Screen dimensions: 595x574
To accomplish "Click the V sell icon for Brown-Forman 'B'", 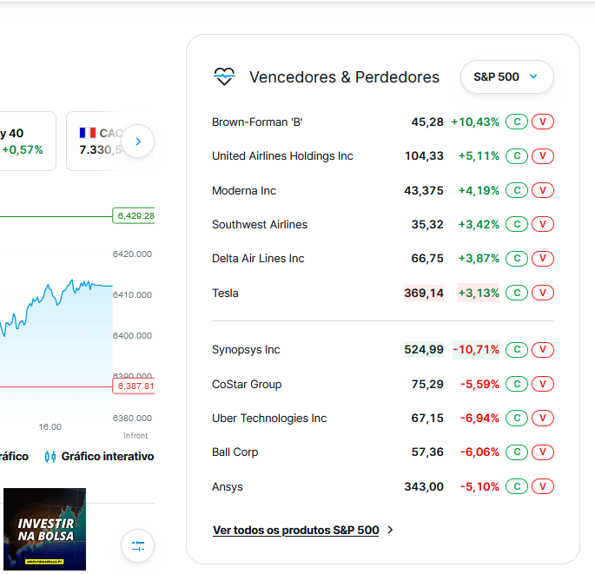I will click(x=543, y=122).
